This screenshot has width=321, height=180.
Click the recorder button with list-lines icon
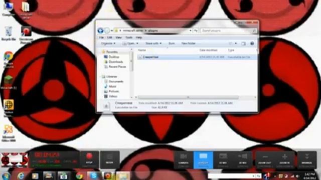(x=109, y=159)
